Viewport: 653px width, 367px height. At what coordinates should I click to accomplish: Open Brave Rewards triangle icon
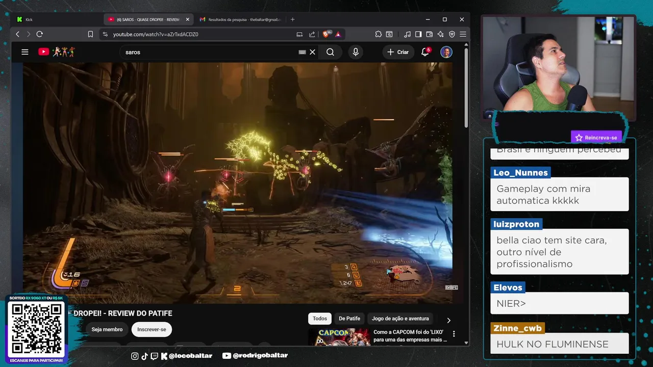pos(338,34)
